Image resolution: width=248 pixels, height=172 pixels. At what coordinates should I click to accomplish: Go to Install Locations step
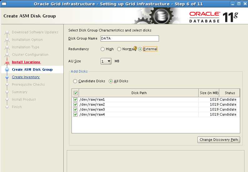(x=26, y=62)
